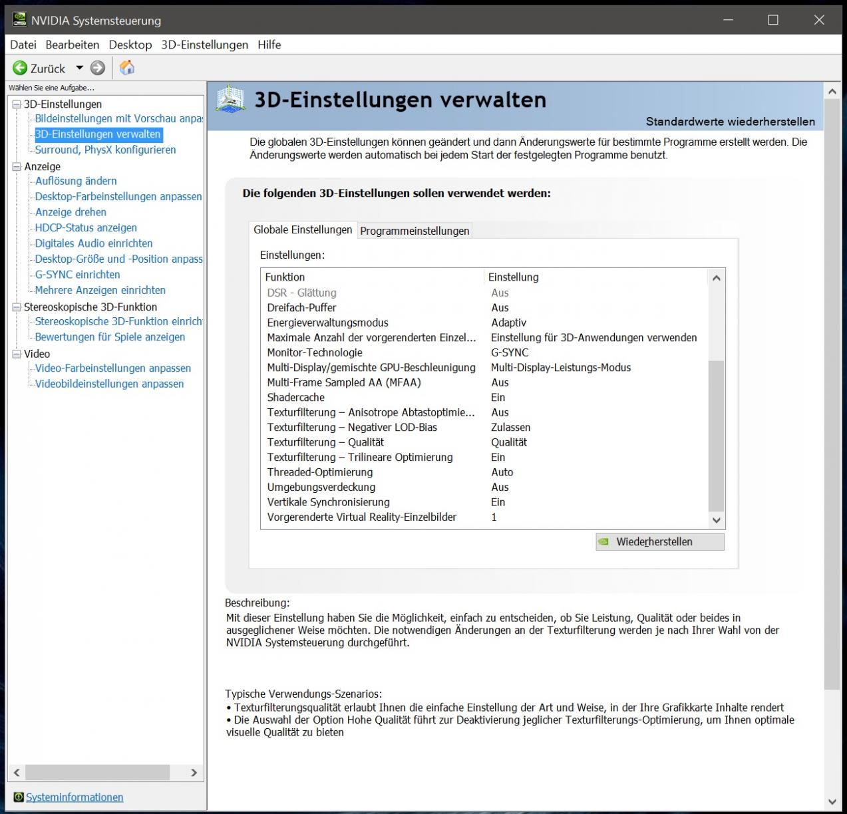Collapse the 3D-Einstellungen tree node

click(x=17, y=104)
